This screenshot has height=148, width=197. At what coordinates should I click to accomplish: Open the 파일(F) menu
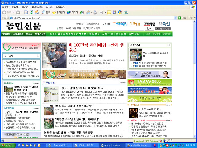6,7
